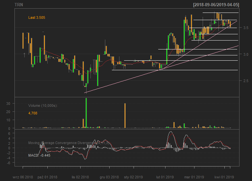
Task: Click the 'MACD: -0.445' value
Action: (39, 155)
